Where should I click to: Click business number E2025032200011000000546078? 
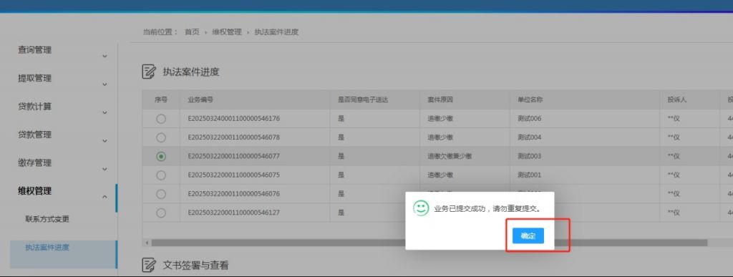(x=234, y=137)
